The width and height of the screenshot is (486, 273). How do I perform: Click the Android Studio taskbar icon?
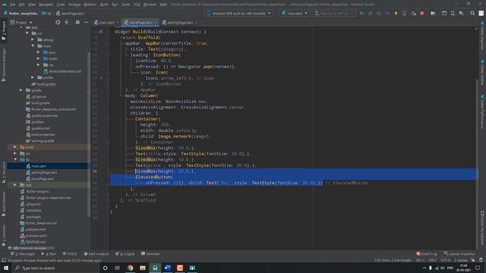coord(155,268)
